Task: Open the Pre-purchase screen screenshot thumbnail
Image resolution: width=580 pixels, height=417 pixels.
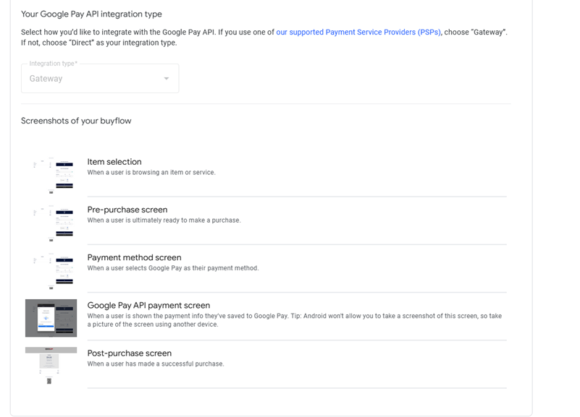Action: 51,223
